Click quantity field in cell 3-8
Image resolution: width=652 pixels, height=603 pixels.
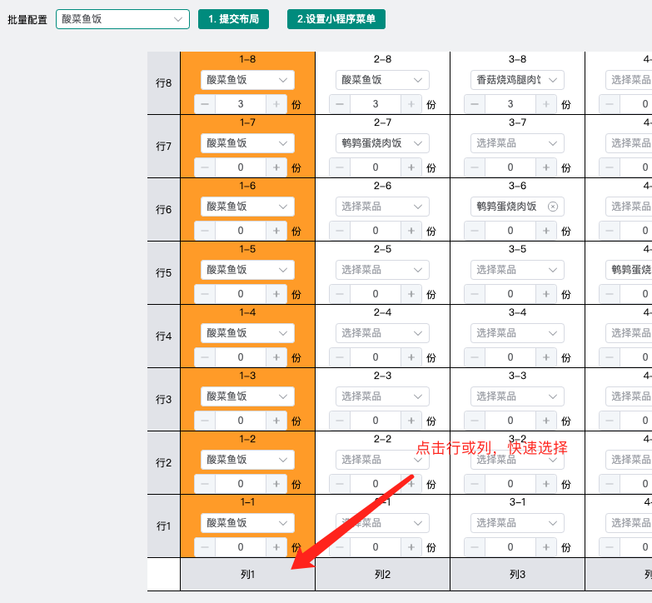pos(510,104)
